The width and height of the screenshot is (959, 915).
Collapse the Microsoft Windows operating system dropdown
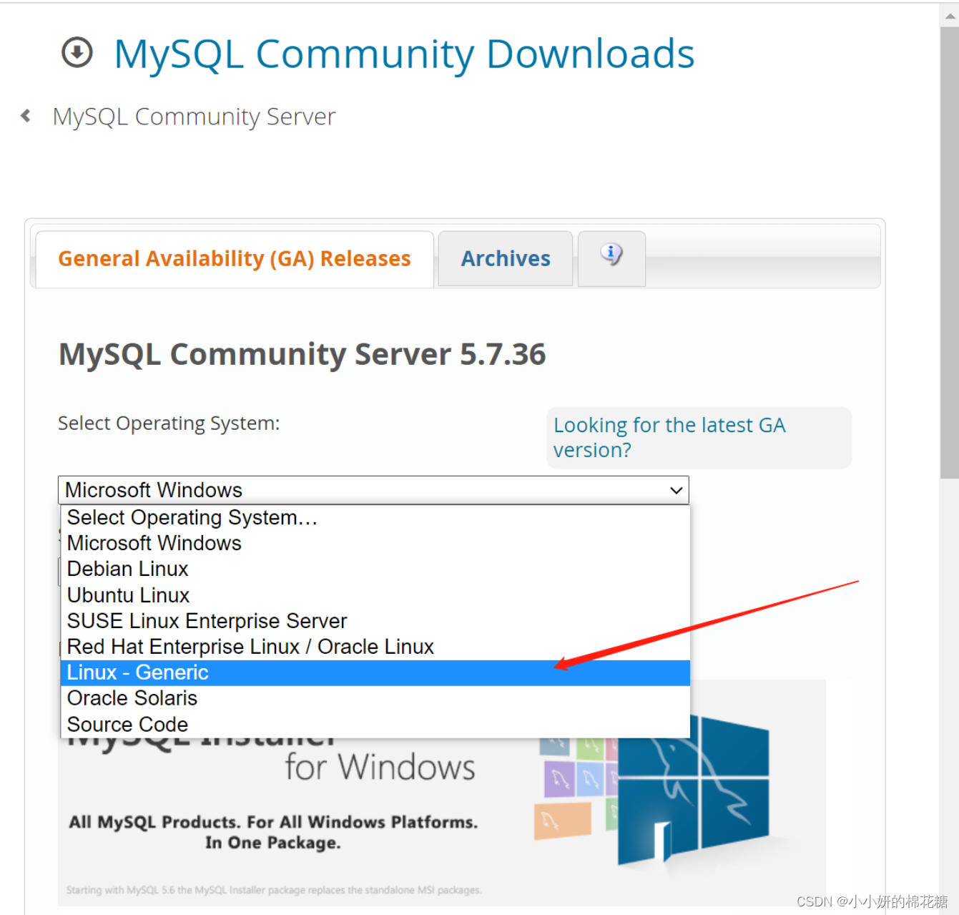(373, 490)
